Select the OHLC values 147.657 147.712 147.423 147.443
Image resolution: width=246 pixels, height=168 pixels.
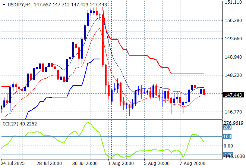(70, 5)
